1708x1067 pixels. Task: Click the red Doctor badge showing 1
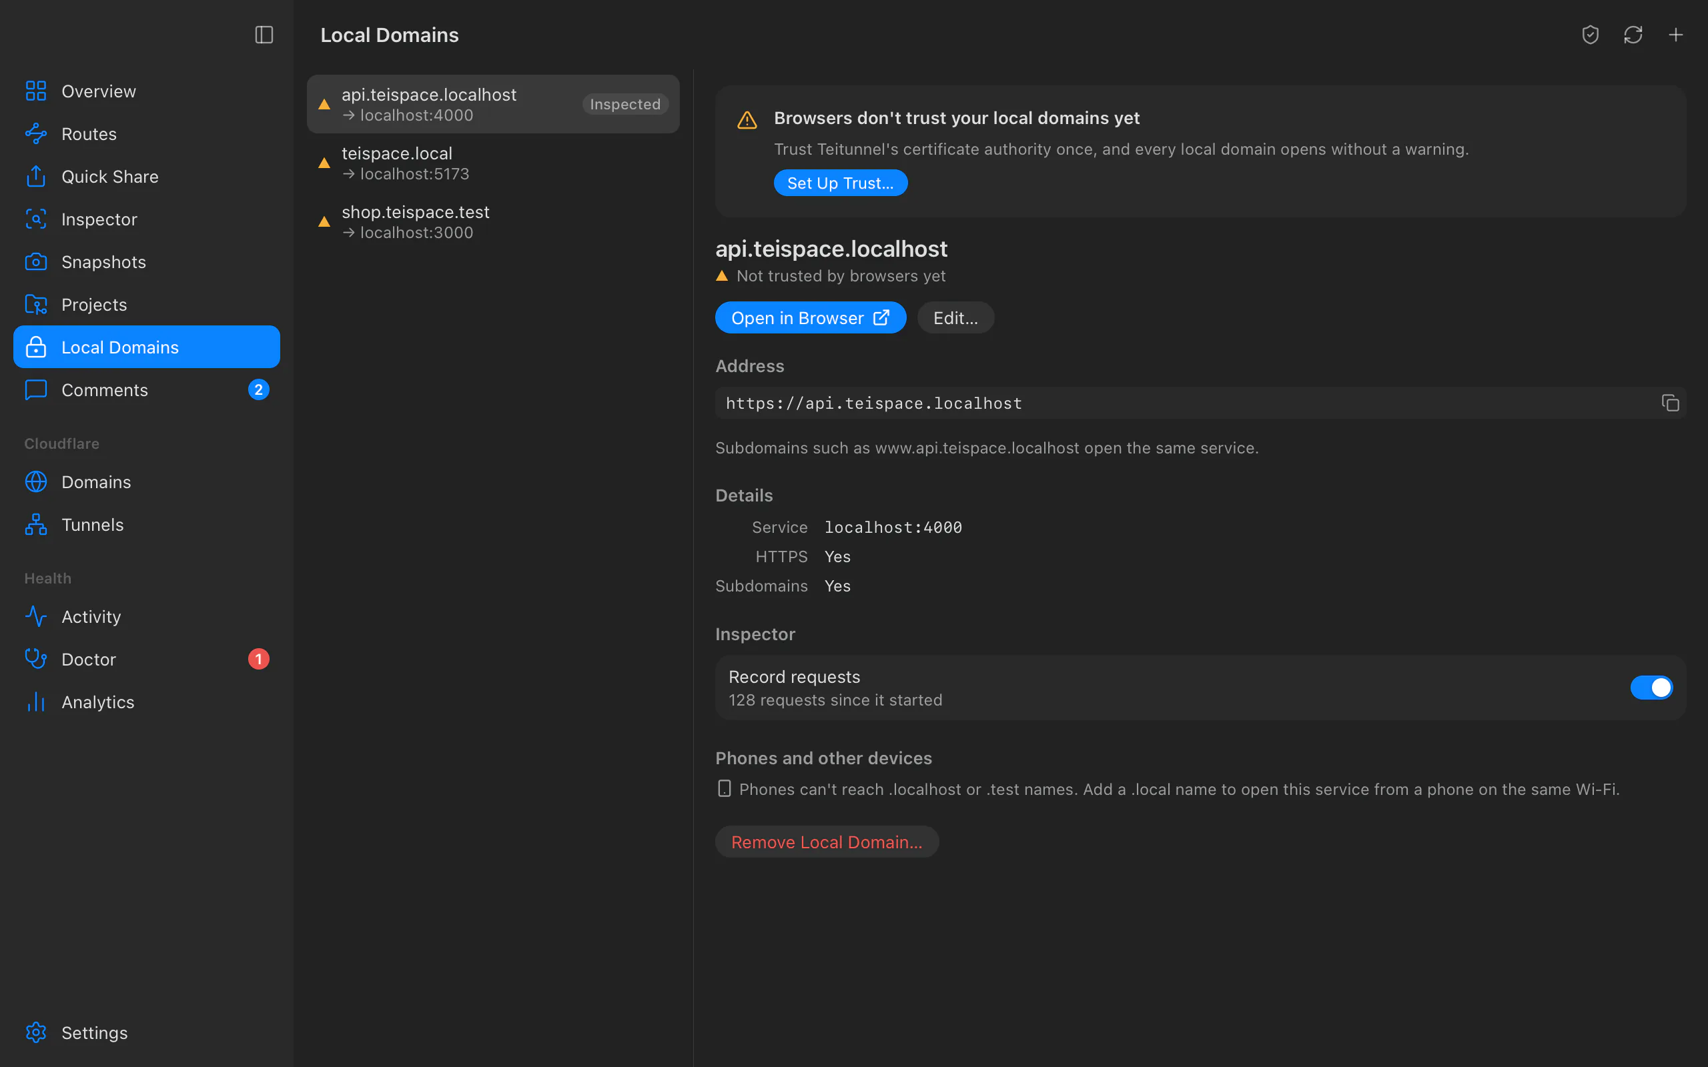pos(258,659)
